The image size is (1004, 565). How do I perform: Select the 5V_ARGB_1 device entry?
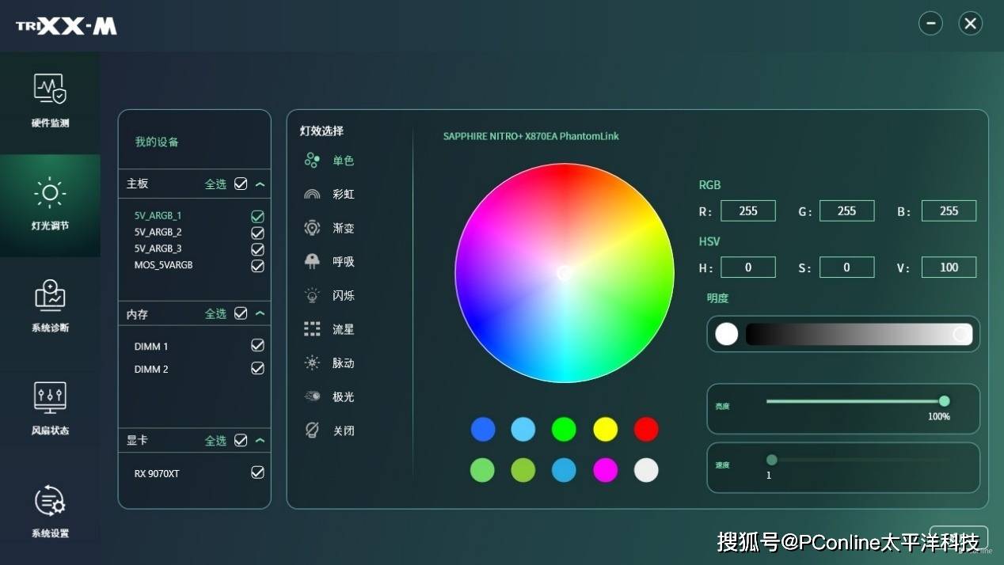coord(158,215)
